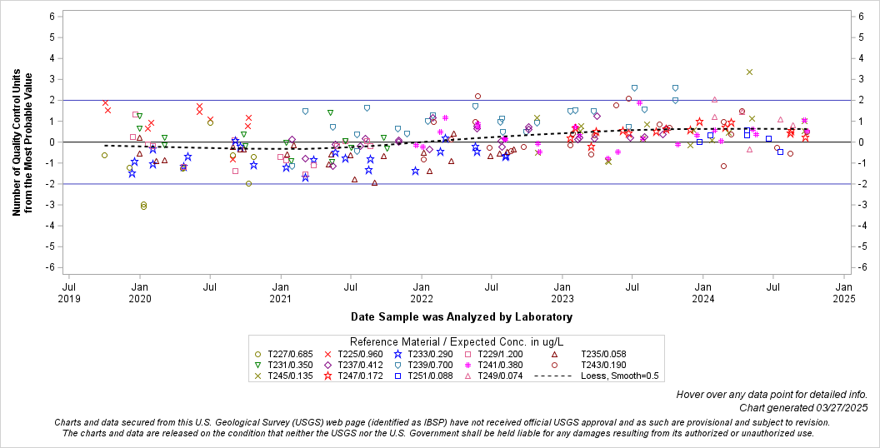Click the 'Jan 2025' x-axis label

[844, 293]
